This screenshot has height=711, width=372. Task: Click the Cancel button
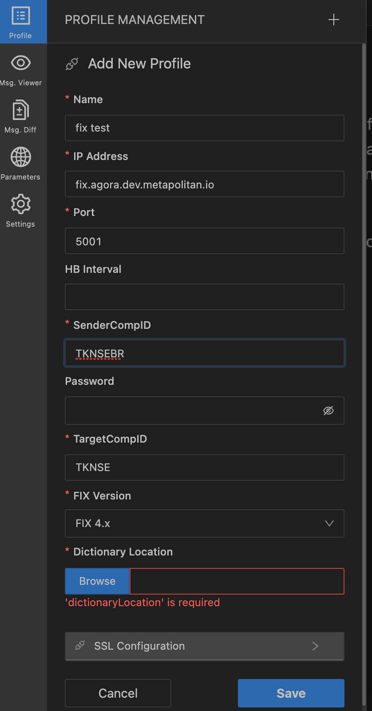(x=118, y=693)
